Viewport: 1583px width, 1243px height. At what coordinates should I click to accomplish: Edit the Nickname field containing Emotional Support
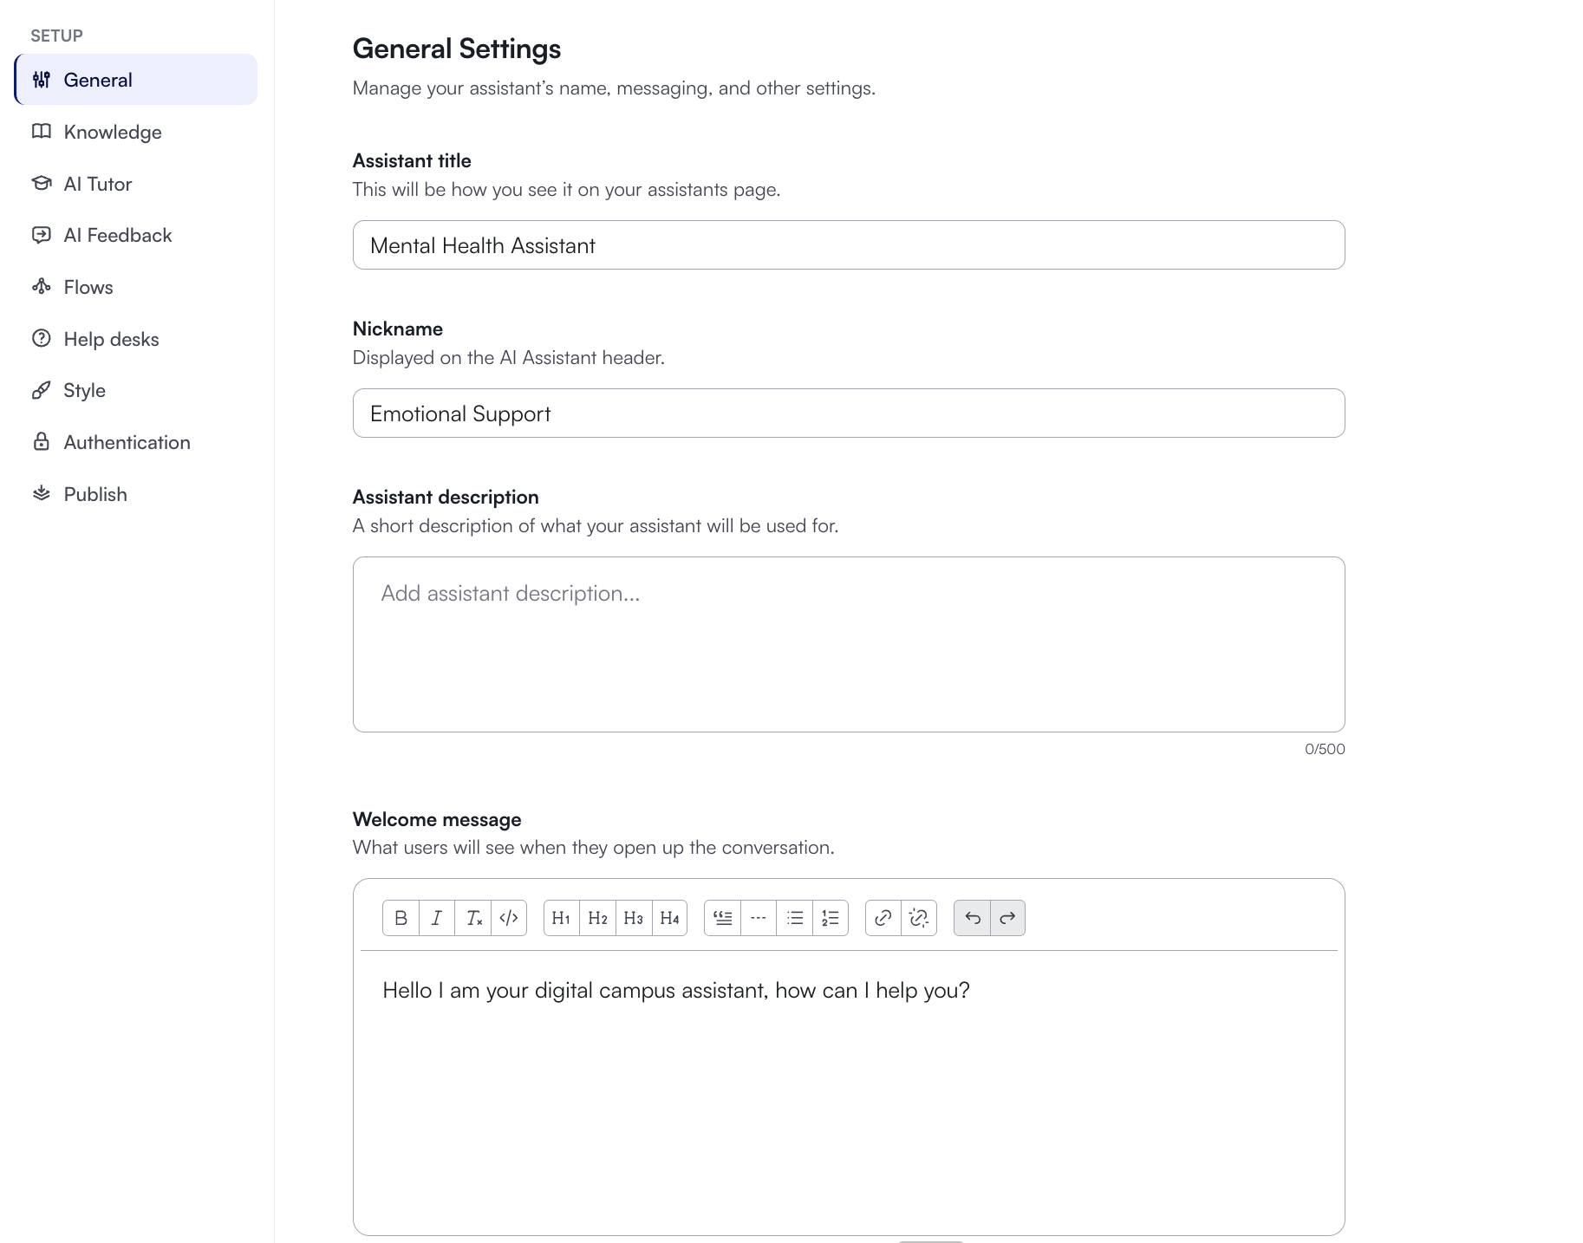[849, 413]
